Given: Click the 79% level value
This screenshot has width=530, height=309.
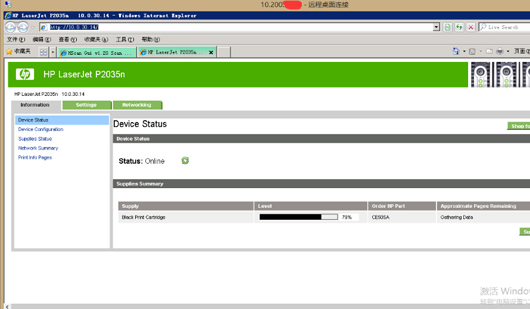Looking at the screenshot, I should click(x=347, y=217).
